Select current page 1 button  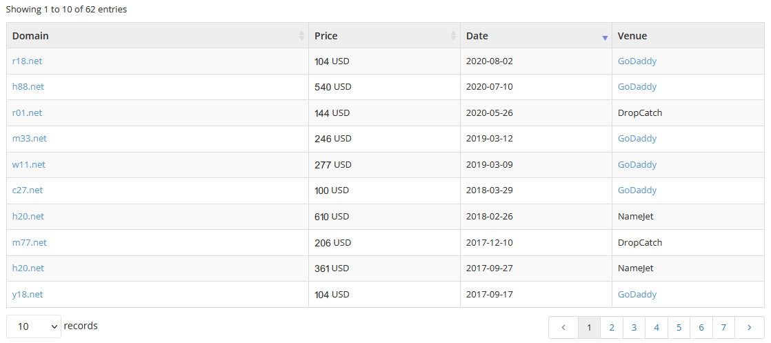pyautogui.click(x=590, y=327)
